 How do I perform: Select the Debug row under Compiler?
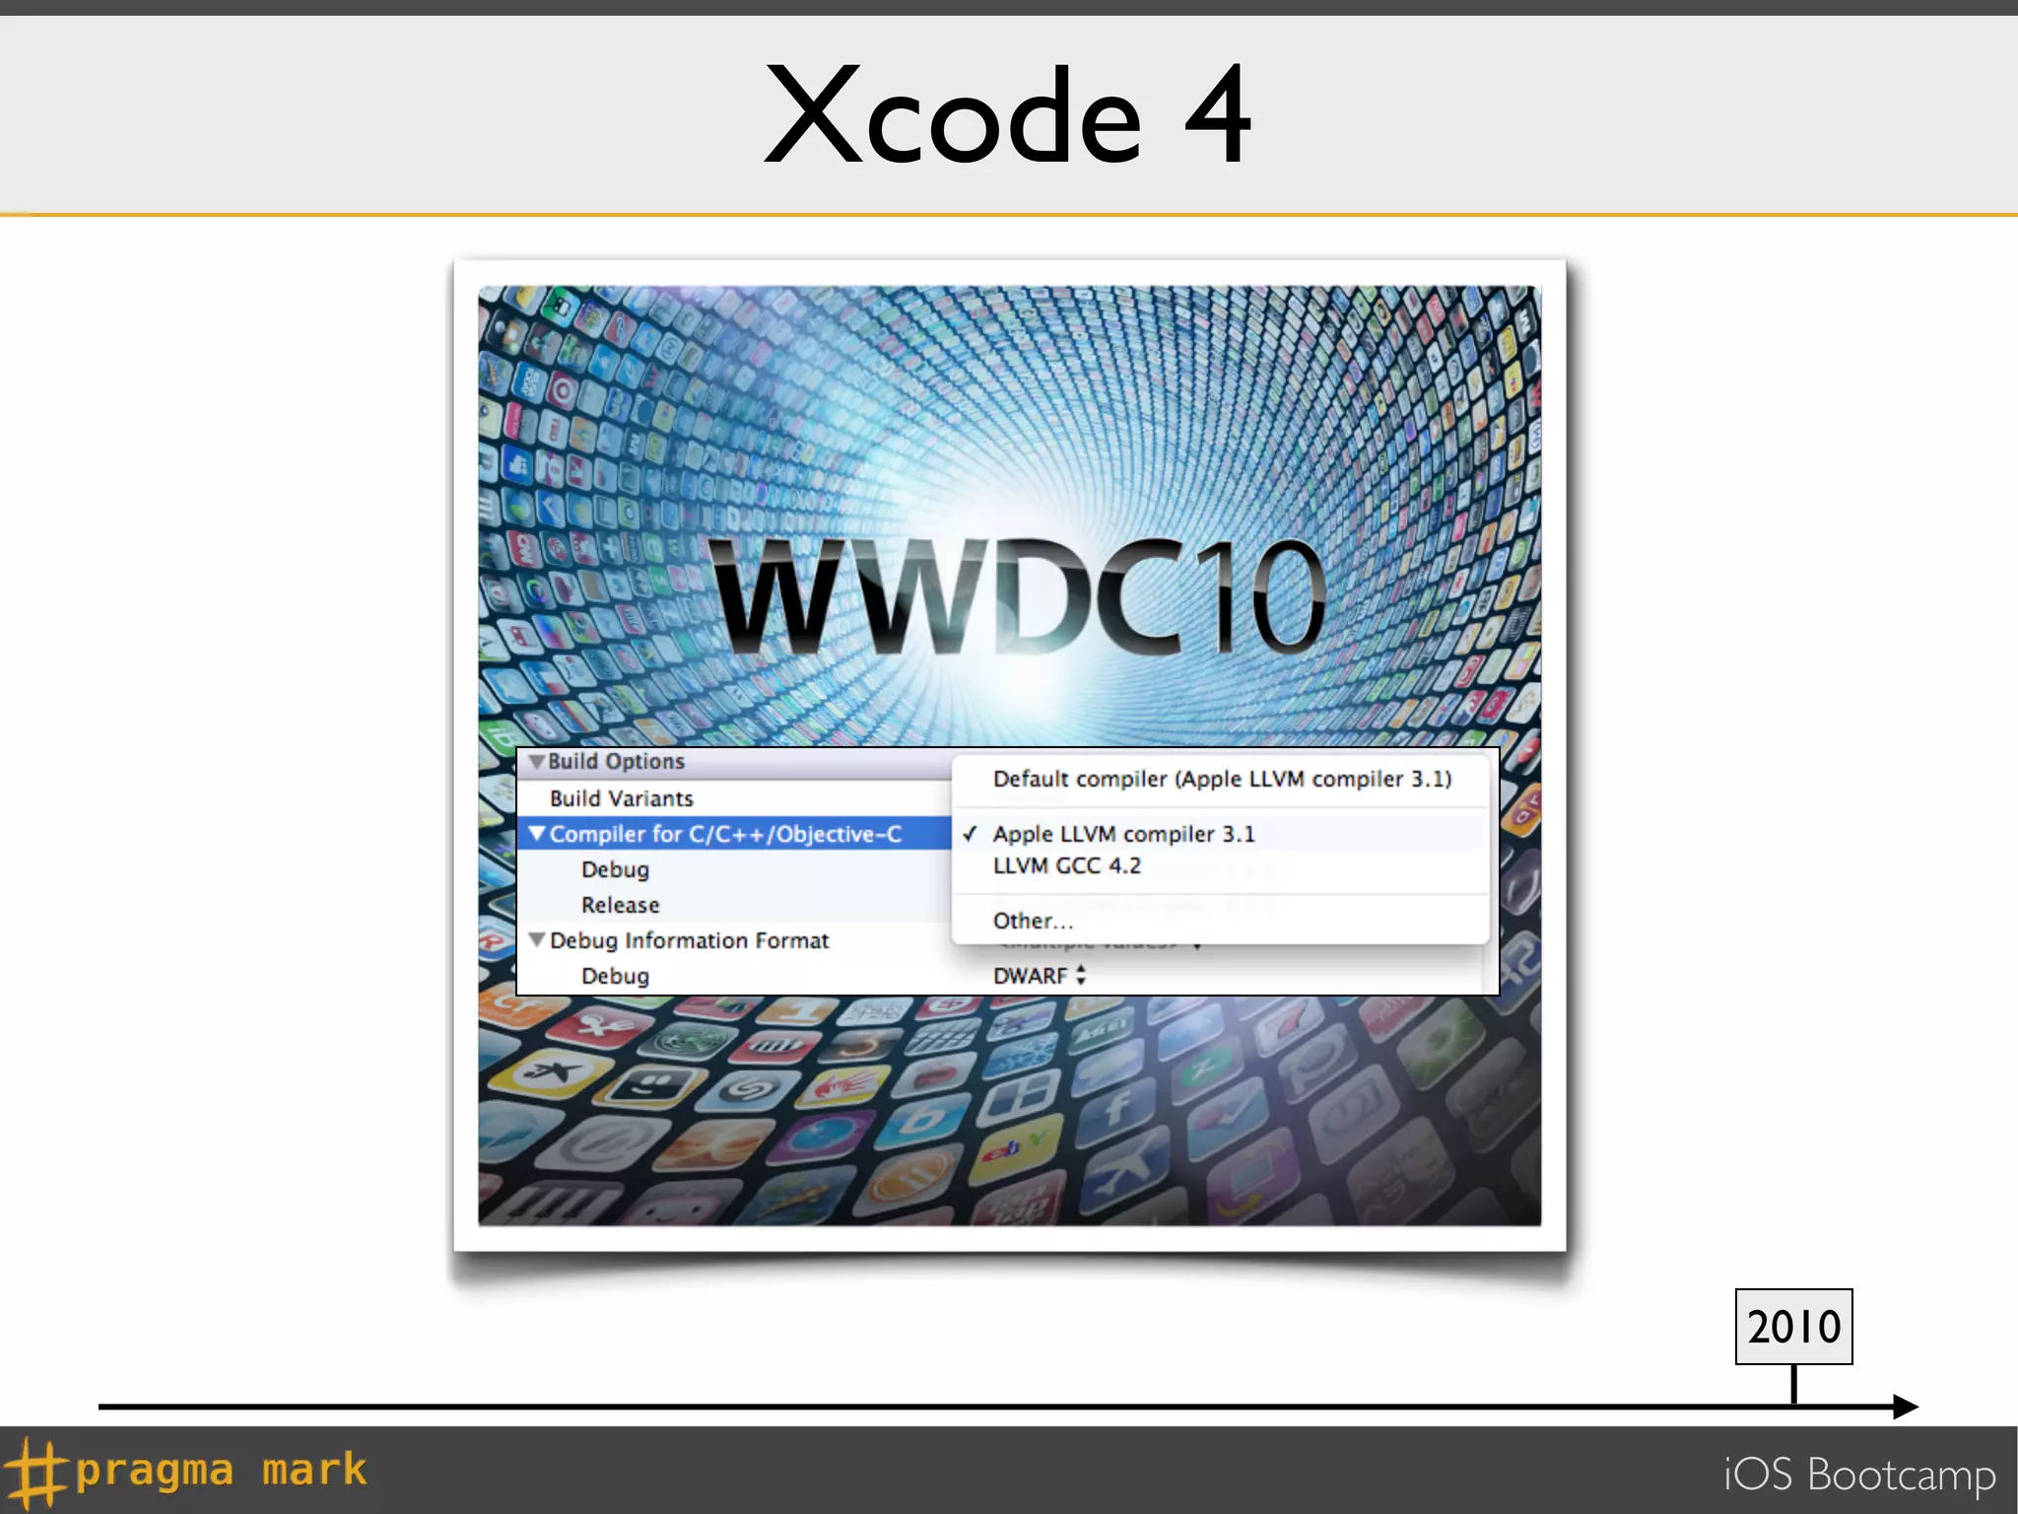point(734,869)
